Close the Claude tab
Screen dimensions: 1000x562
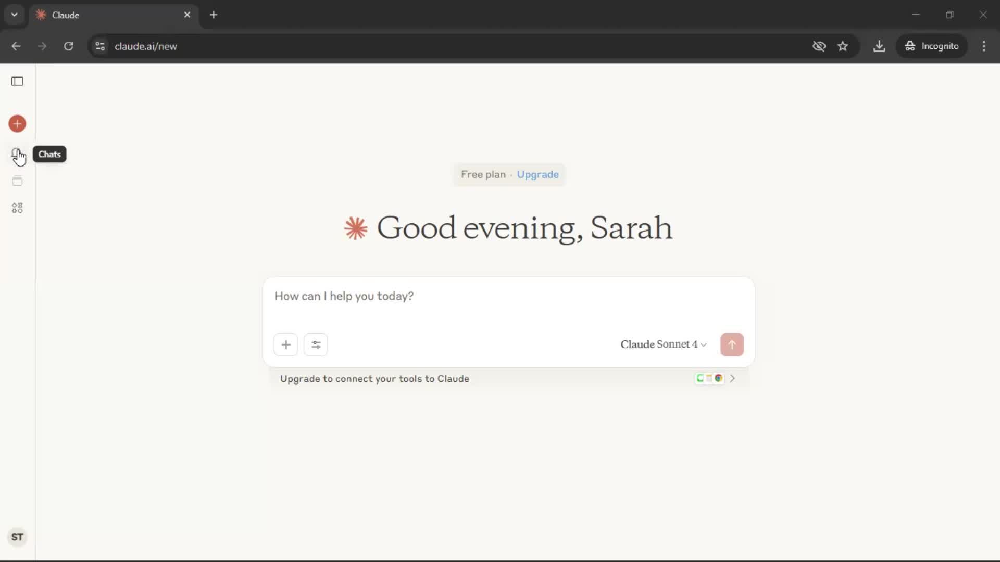click(187, 15)
